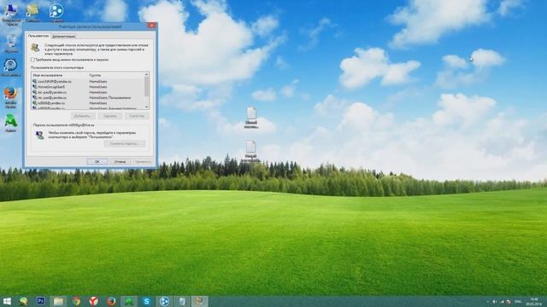Open File Explorer folder on taskbar
The width and height of the screenshot is (547, 307).
click(58, 301)
